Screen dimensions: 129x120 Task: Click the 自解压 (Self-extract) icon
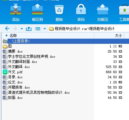click(103, 9)
